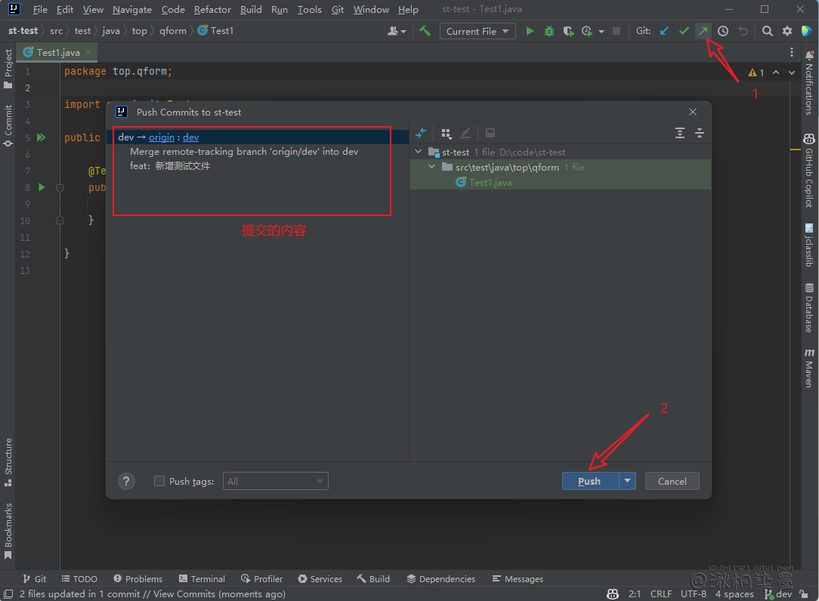Click the Push button
The image size is (819, 601).
(589, 481)
